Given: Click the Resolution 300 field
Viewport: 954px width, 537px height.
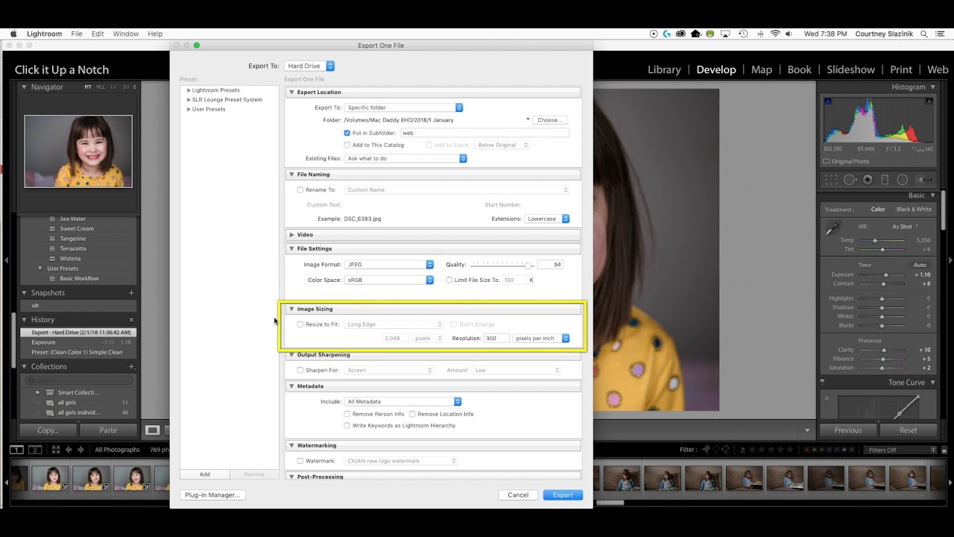Looking at the screenshot, I should [x=495, y=338].
